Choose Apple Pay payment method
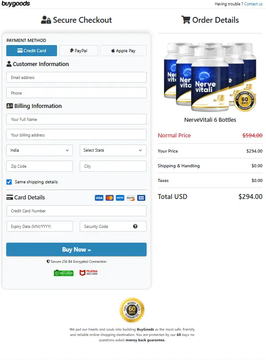 coord(123,50)
